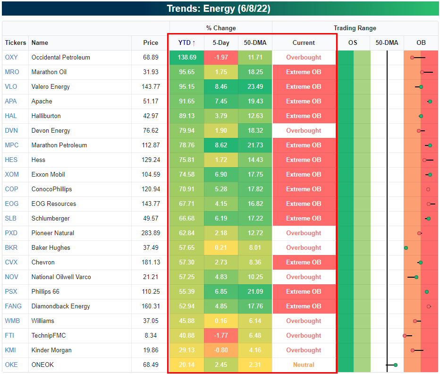Click the Diamondback Energy name cell
The image size is (440, 374).
coord(80,306)
